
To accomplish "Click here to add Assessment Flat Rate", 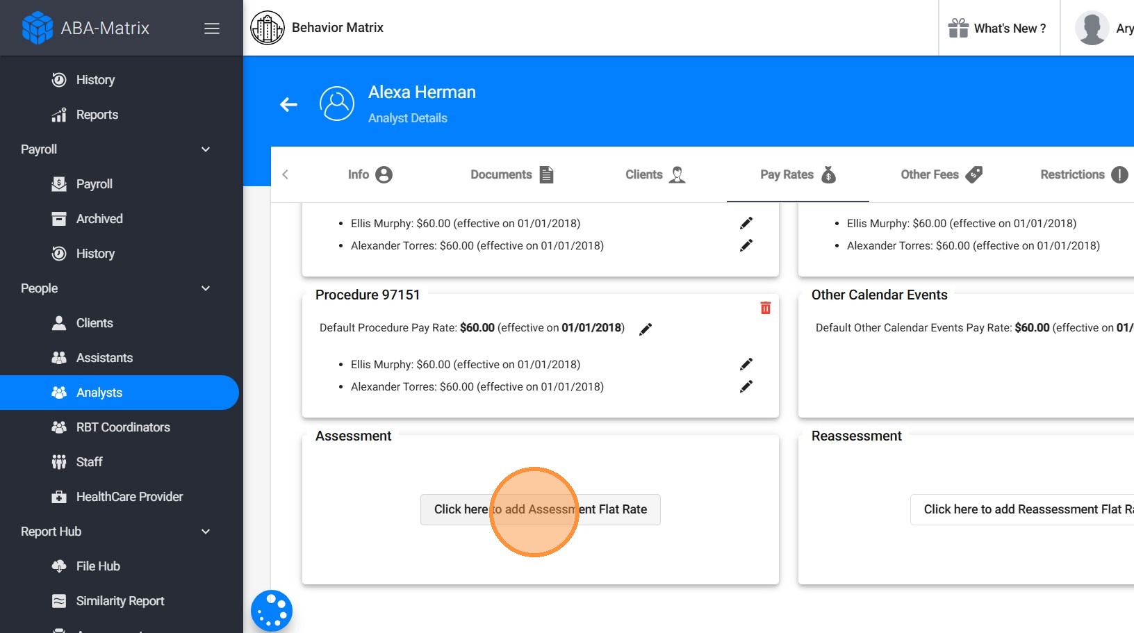I will pyautogui.click(x=541, y=509).
